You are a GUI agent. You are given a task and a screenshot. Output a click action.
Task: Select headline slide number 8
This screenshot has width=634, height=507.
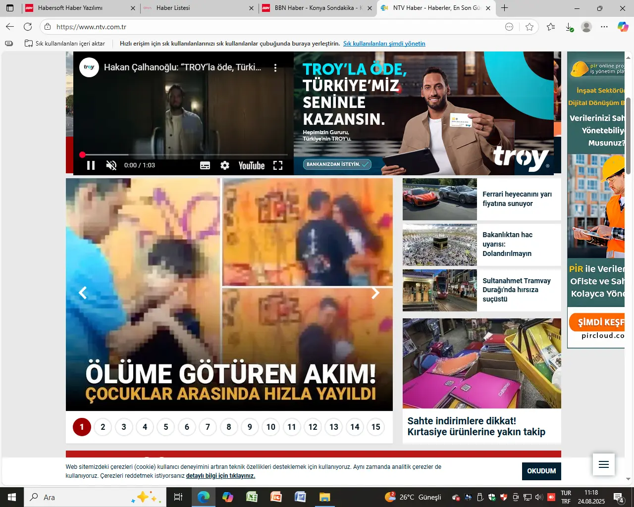click(229, 427)
